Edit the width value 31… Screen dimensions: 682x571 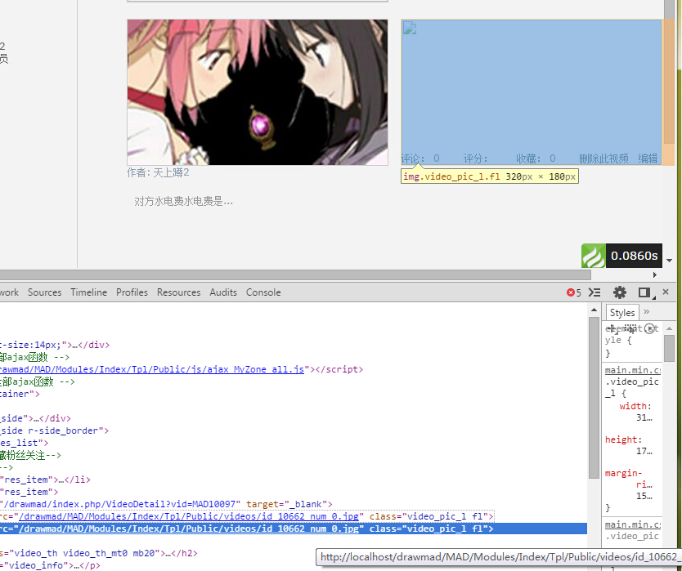pos(644,418)
